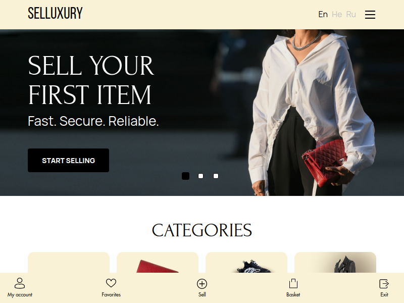
Task: Open the black jacket category card
Action: [x=335, y=262]
